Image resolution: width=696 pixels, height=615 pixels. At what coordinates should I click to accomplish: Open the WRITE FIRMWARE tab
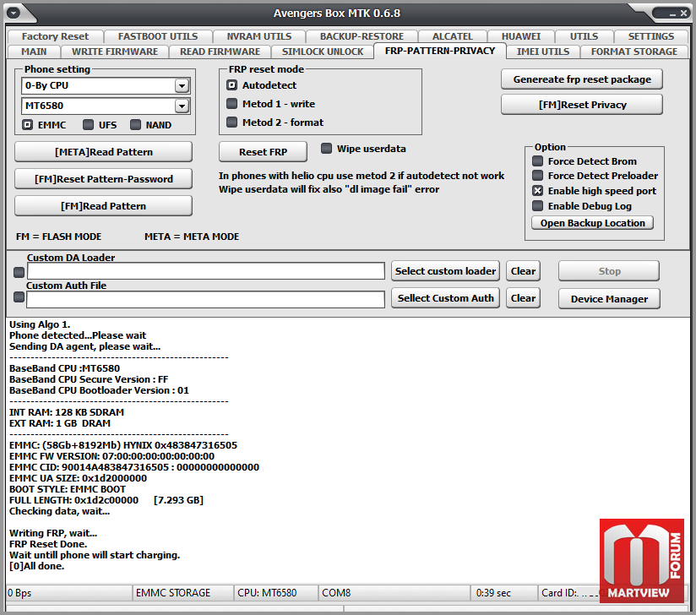point(115,52)
